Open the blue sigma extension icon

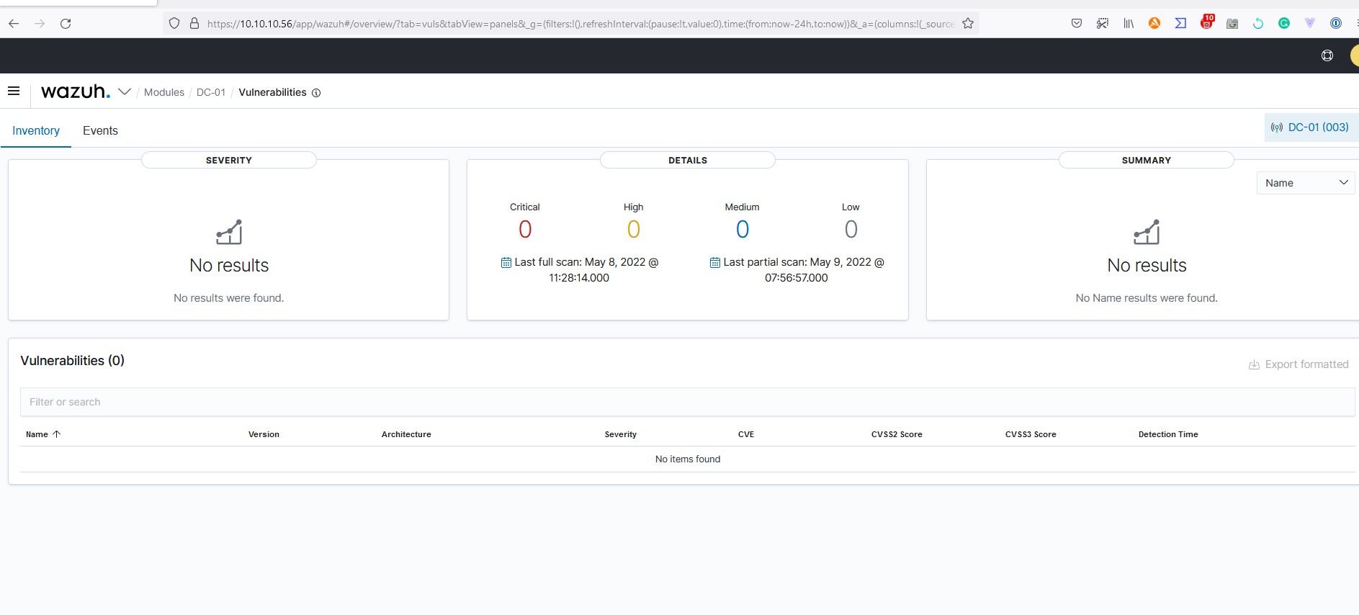coord(1180,24)
